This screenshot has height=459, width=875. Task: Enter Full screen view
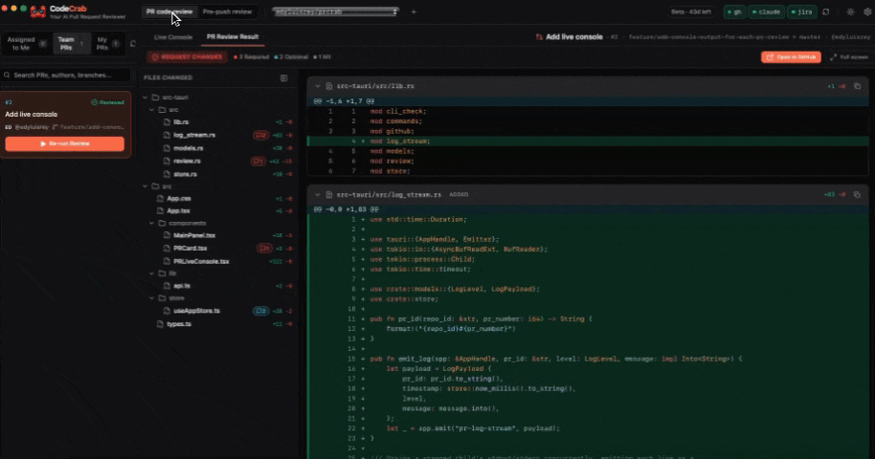tap(849, 56)
